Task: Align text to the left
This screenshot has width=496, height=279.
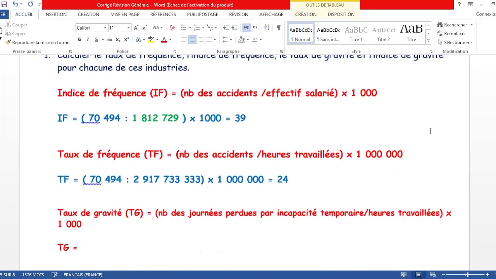Action: pos(184,40)
